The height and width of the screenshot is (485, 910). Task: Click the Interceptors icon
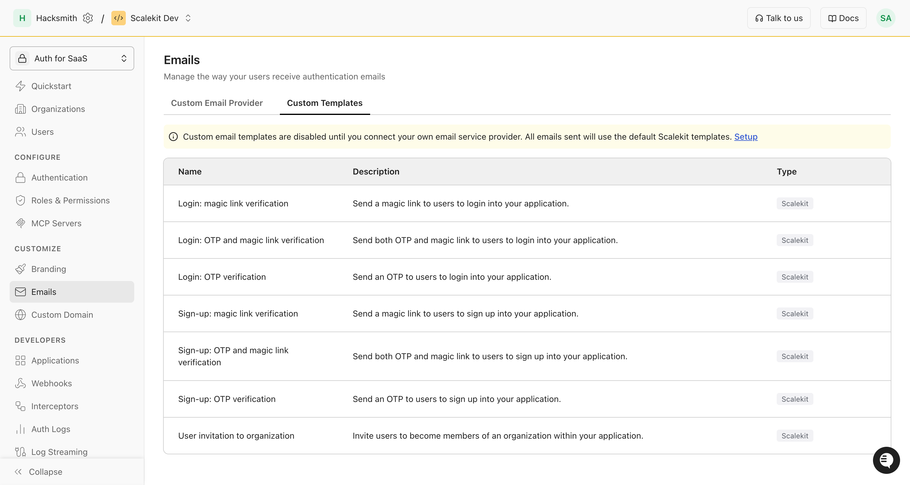20,406
